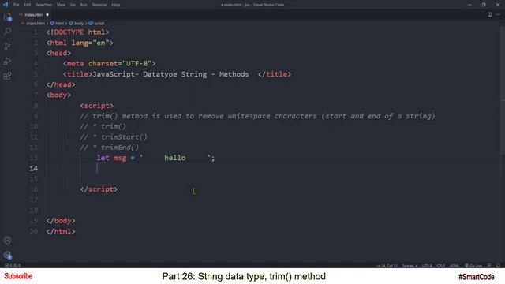Viewport: 505px width, 284px height.
Task: Click line number 8 in gutter
Action: 36,106
